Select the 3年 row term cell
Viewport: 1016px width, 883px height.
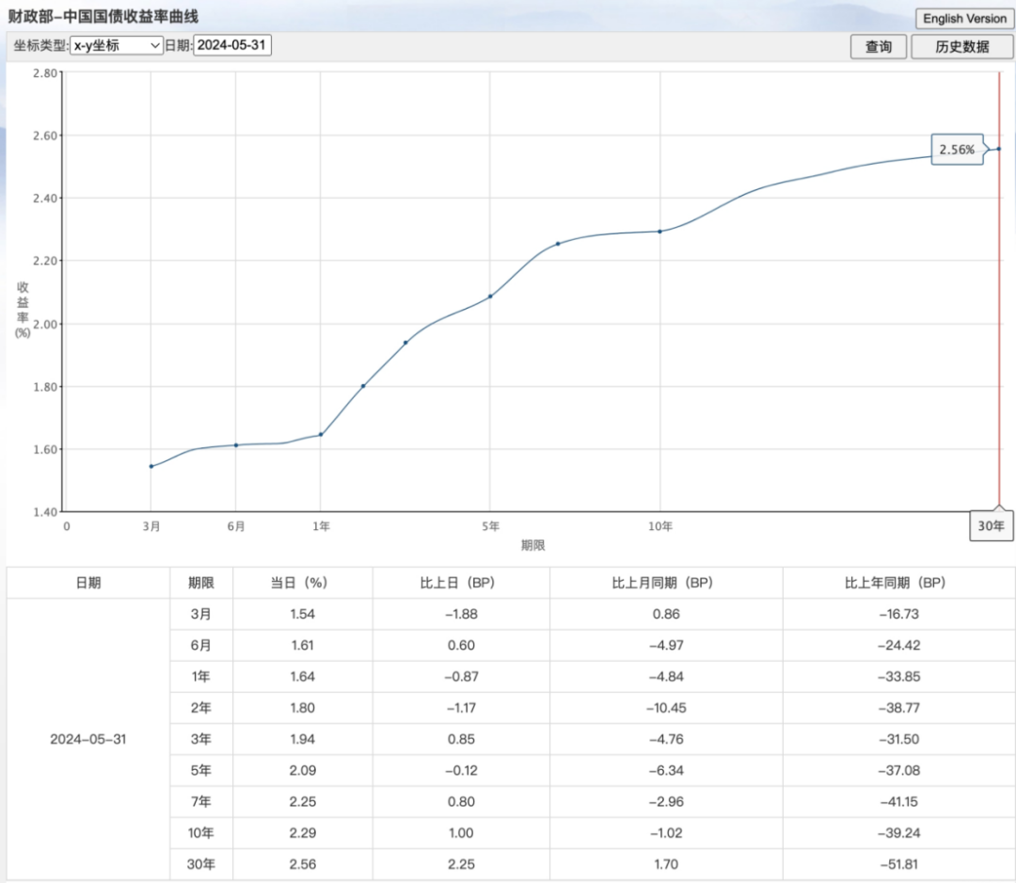201,739
